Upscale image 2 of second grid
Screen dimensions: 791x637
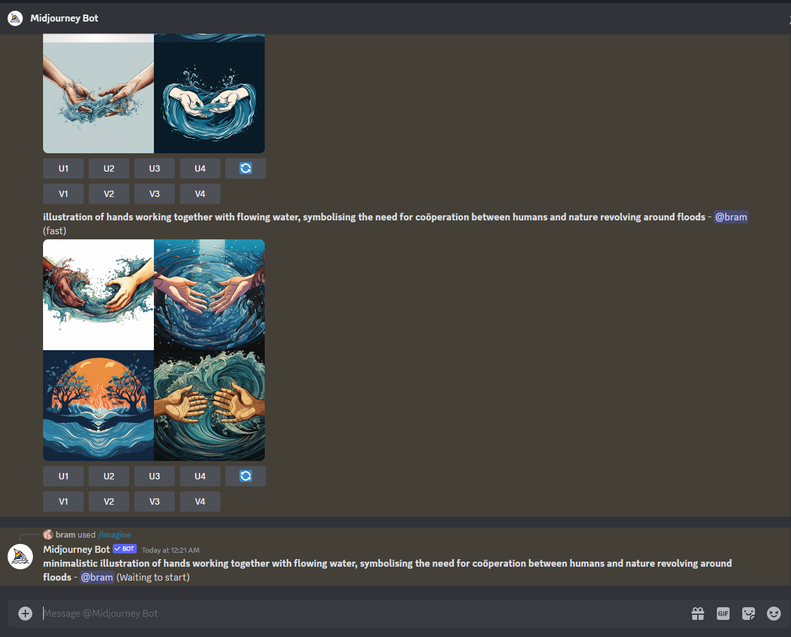tap(109, 476)
